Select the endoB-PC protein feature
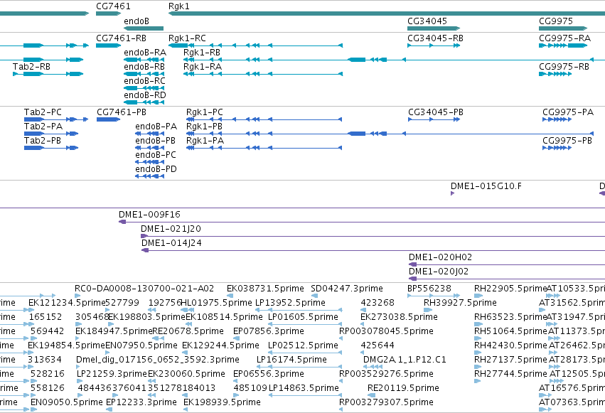 (x=150, y=162)
